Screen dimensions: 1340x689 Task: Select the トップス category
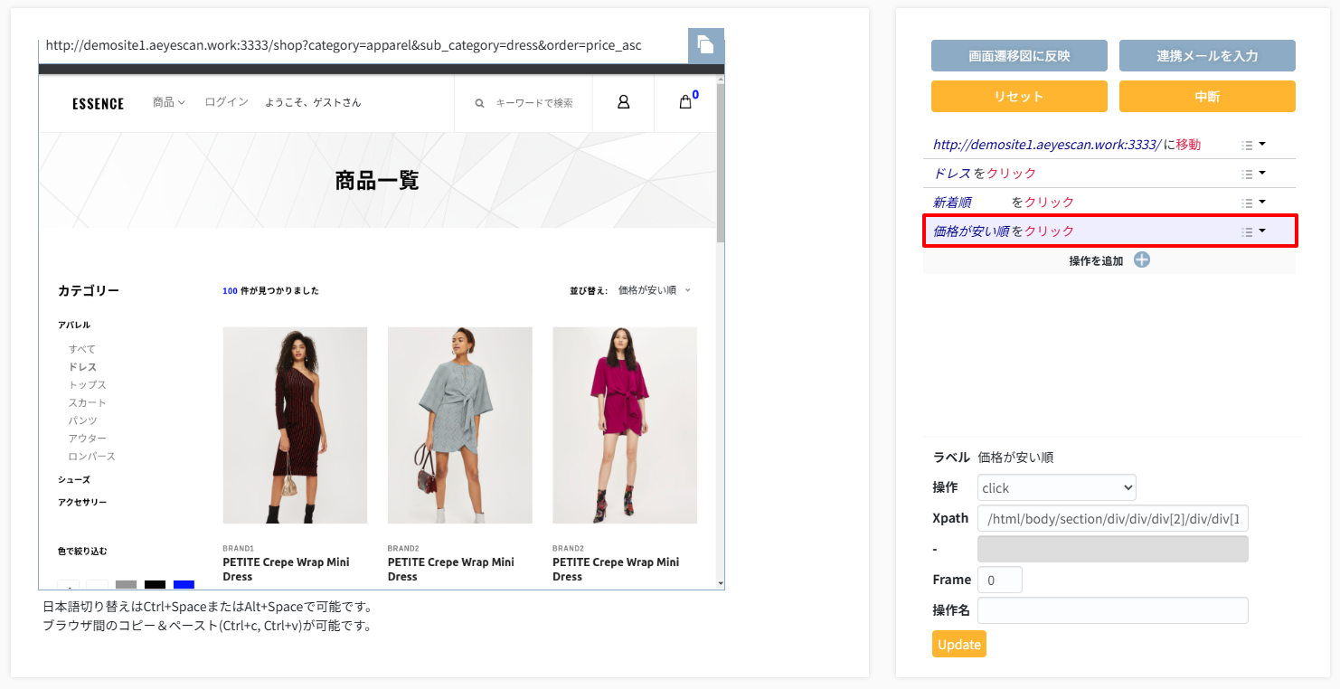pos(88,385)
